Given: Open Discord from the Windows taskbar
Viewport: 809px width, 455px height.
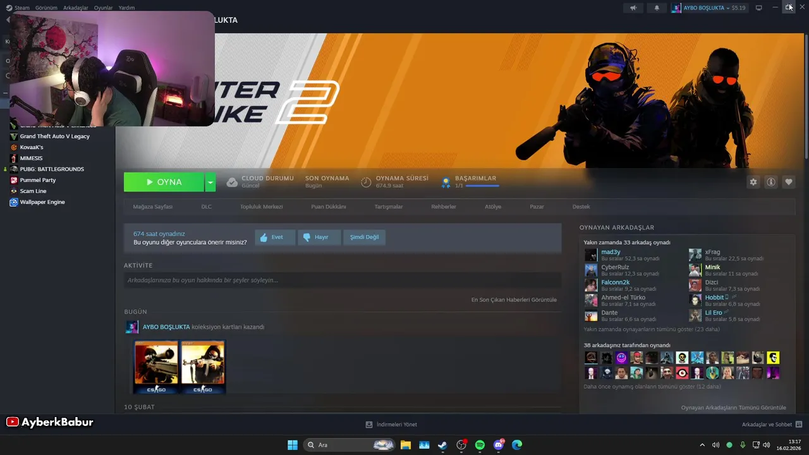Looking at the screenshot, I should tap(499, 445).
